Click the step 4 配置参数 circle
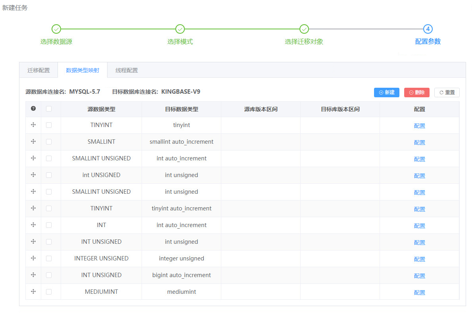The image size is (472, 318). [x=428, y=29]
